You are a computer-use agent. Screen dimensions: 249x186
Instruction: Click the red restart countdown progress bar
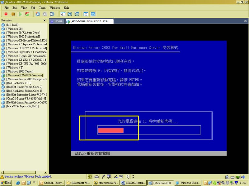[111, 131]
